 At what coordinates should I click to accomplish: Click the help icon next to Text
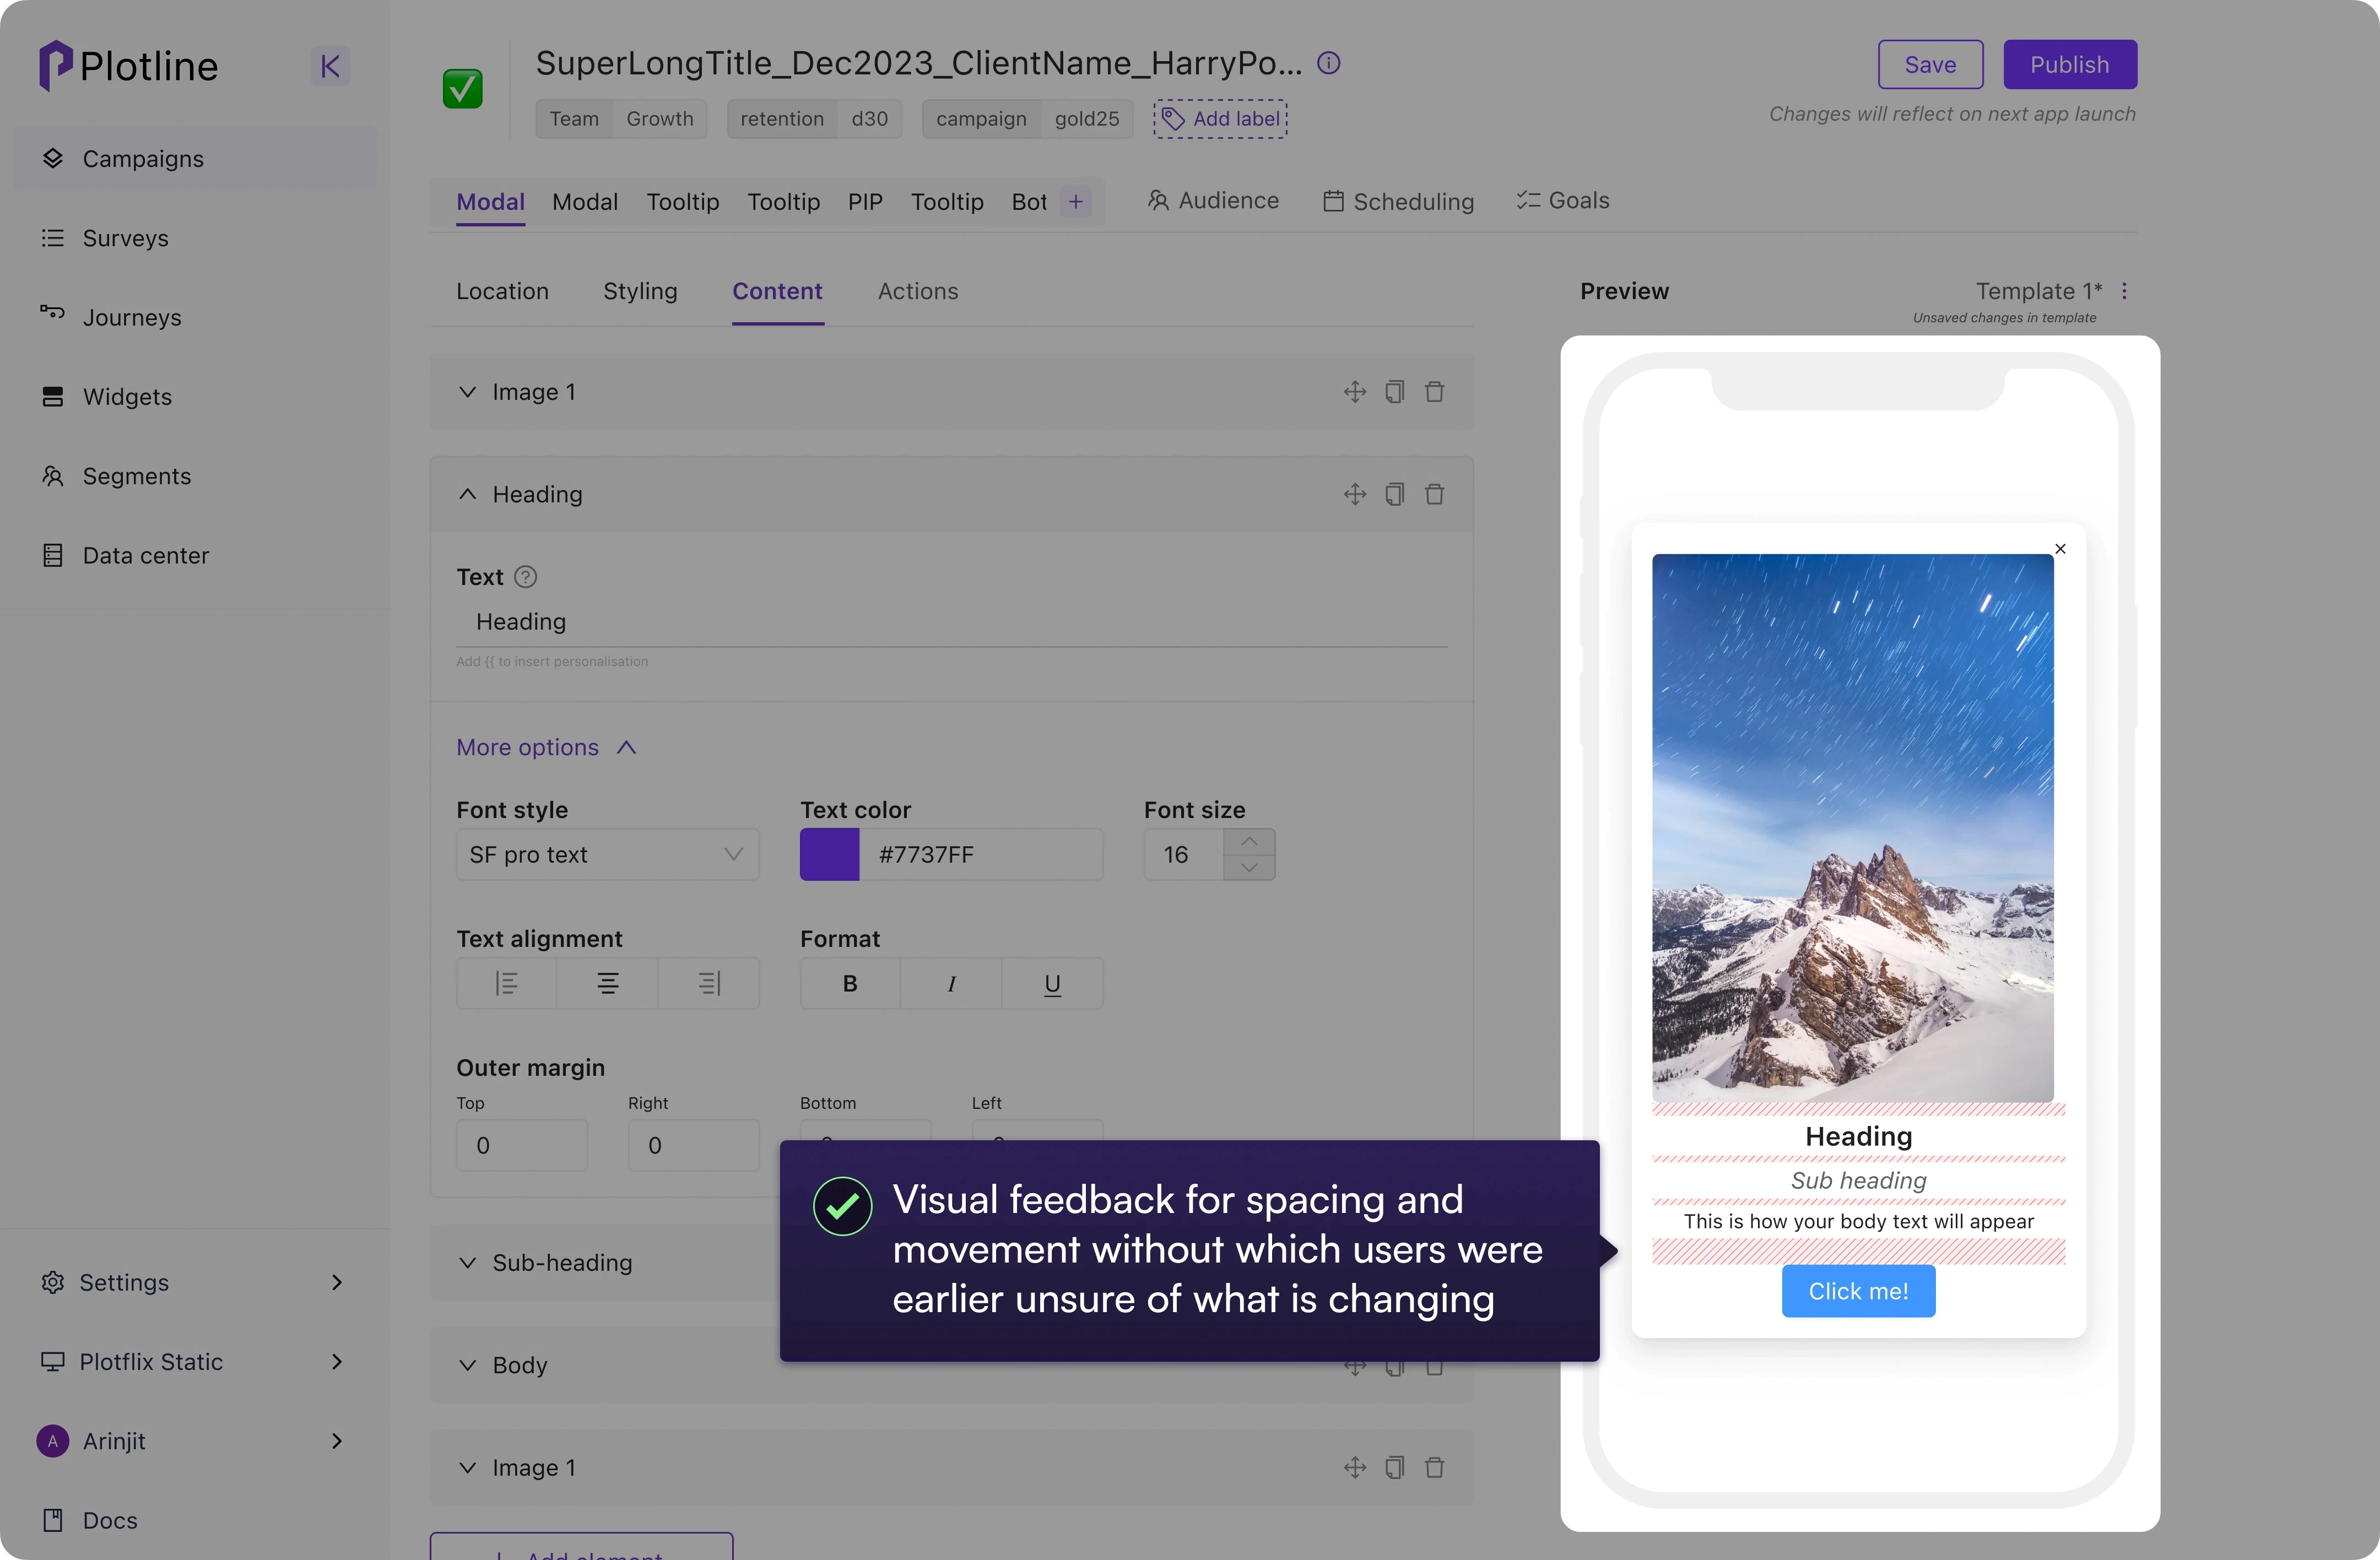click(x=525, y=577)
